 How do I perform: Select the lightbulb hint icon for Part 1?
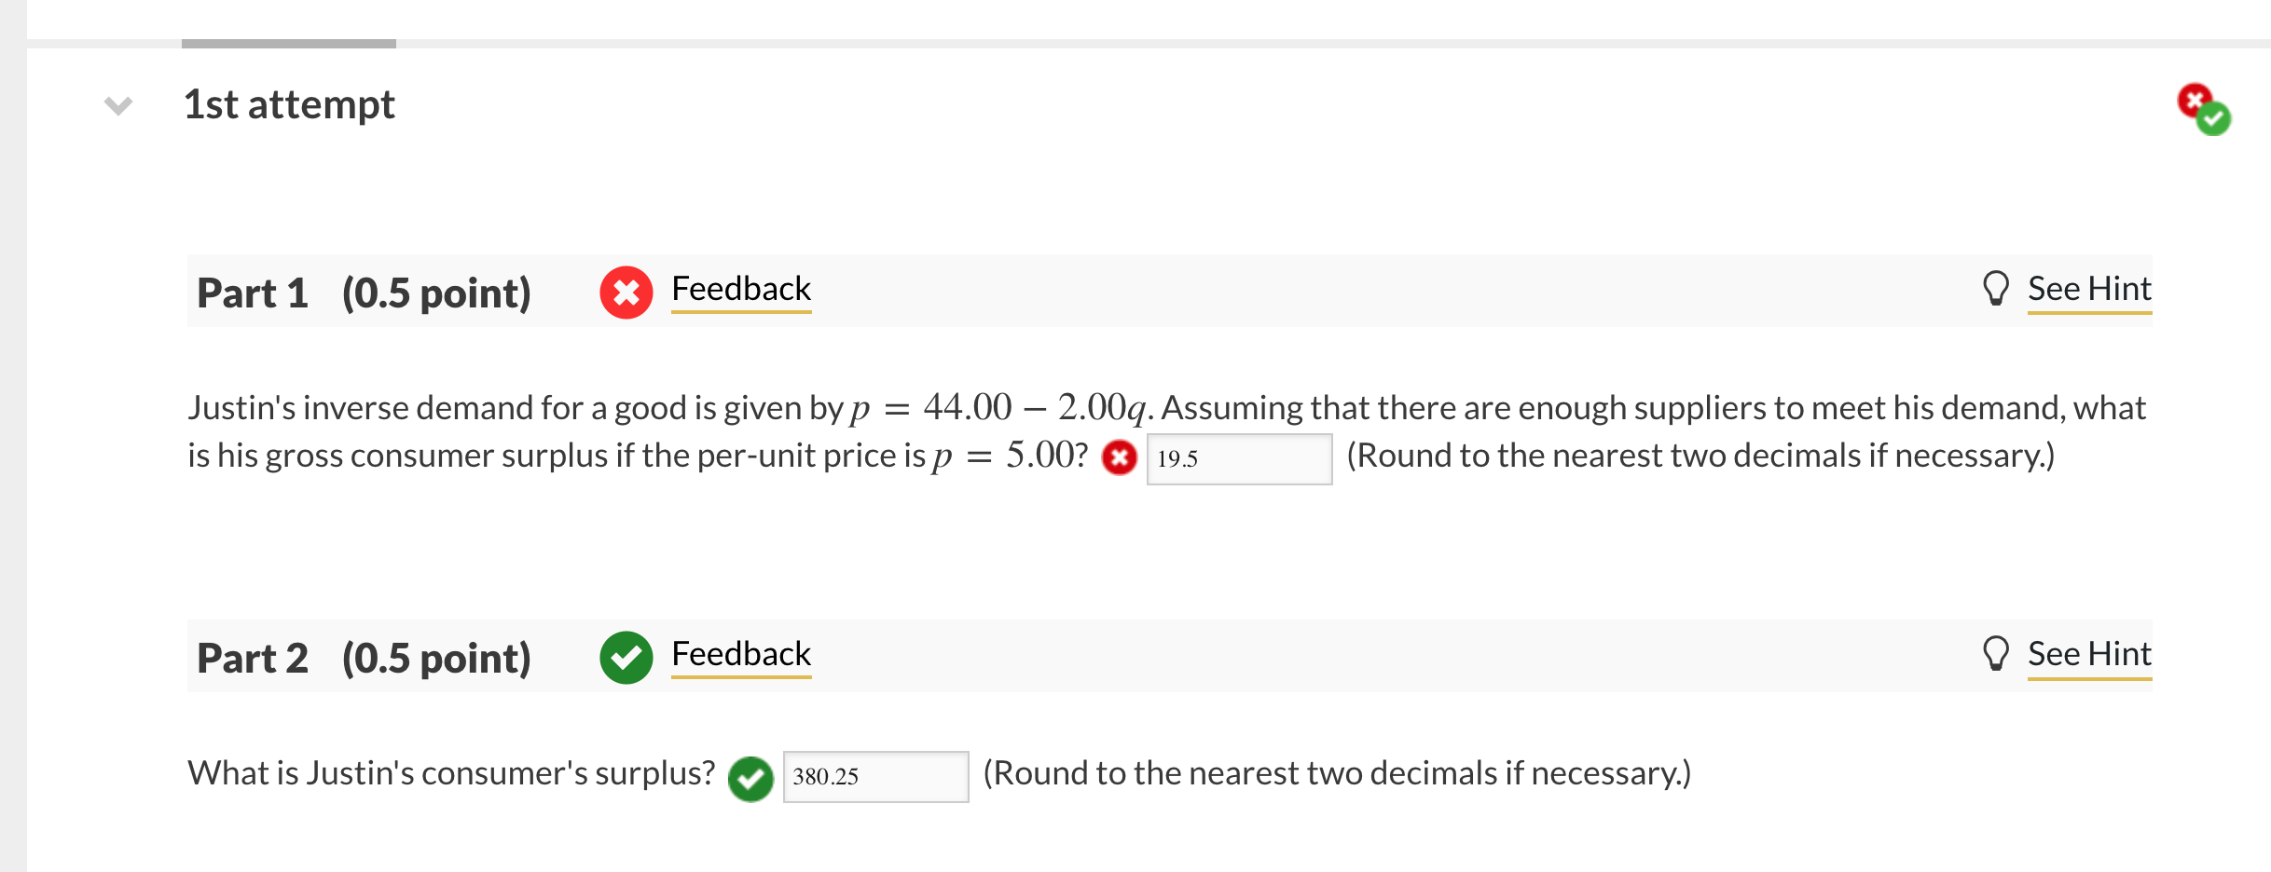[1995, 287]
